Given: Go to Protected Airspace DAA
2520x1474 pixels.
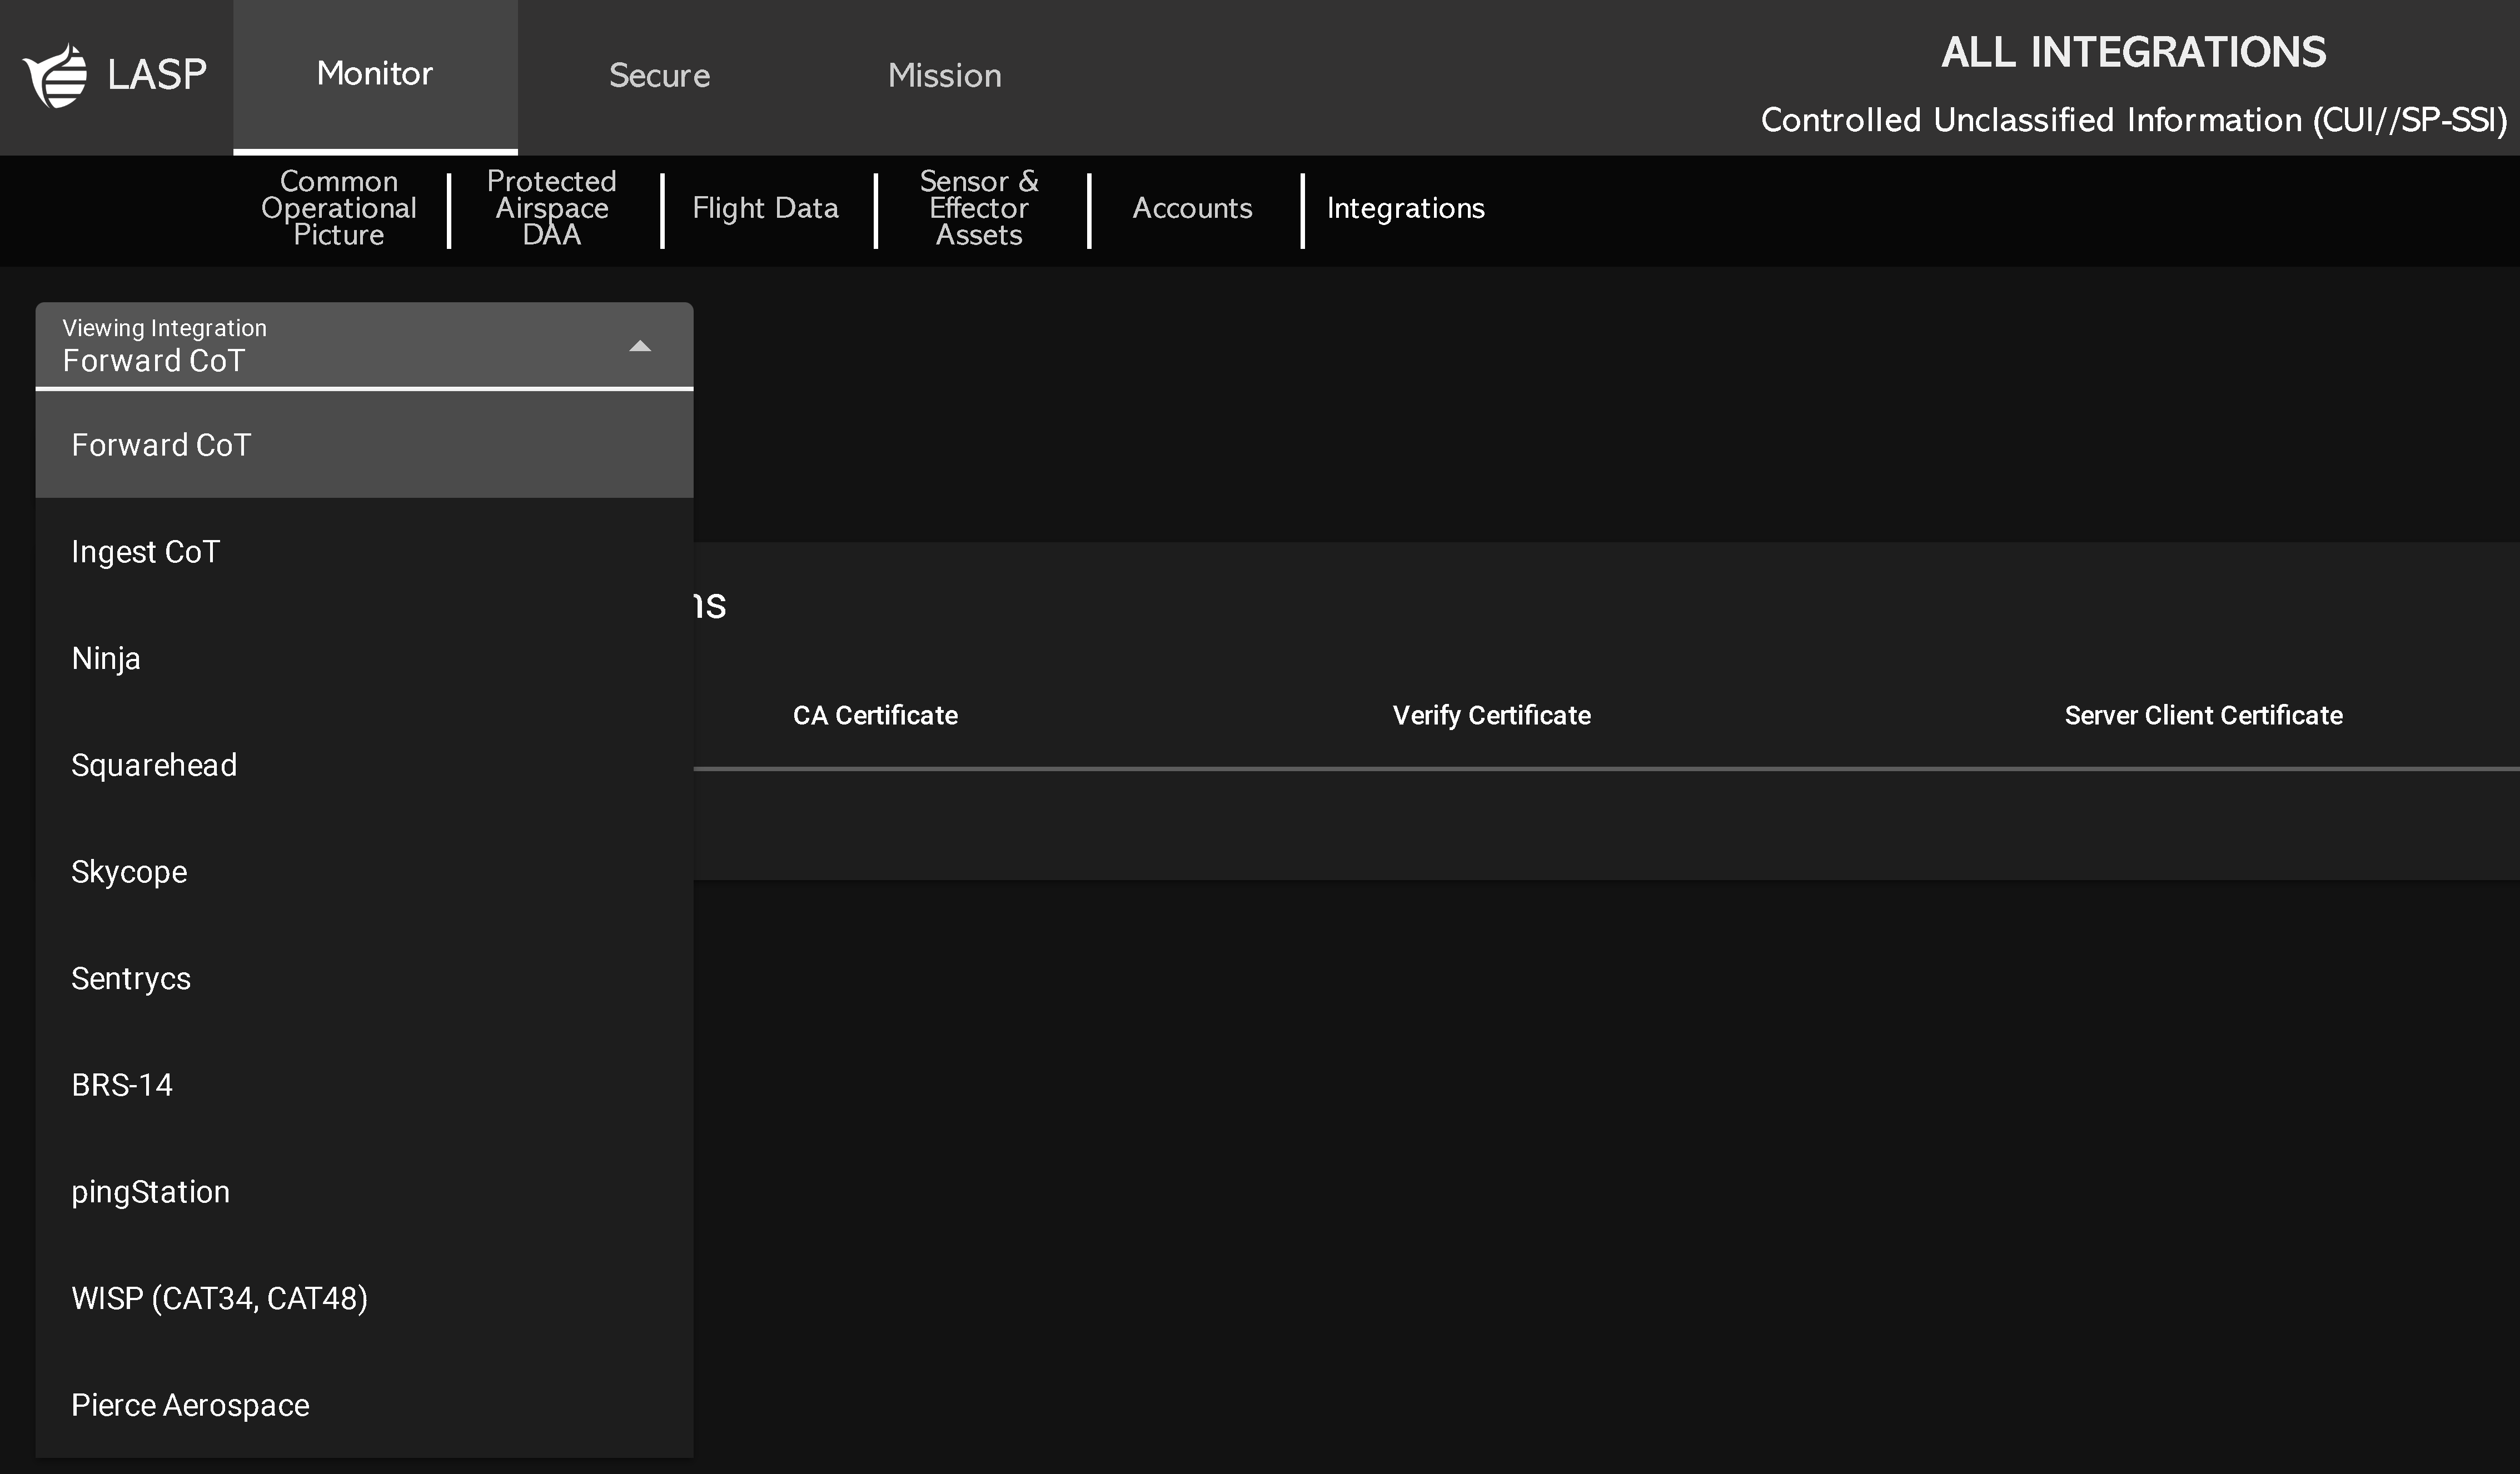Looking at the screenshot, I should (x=552, y=208).
